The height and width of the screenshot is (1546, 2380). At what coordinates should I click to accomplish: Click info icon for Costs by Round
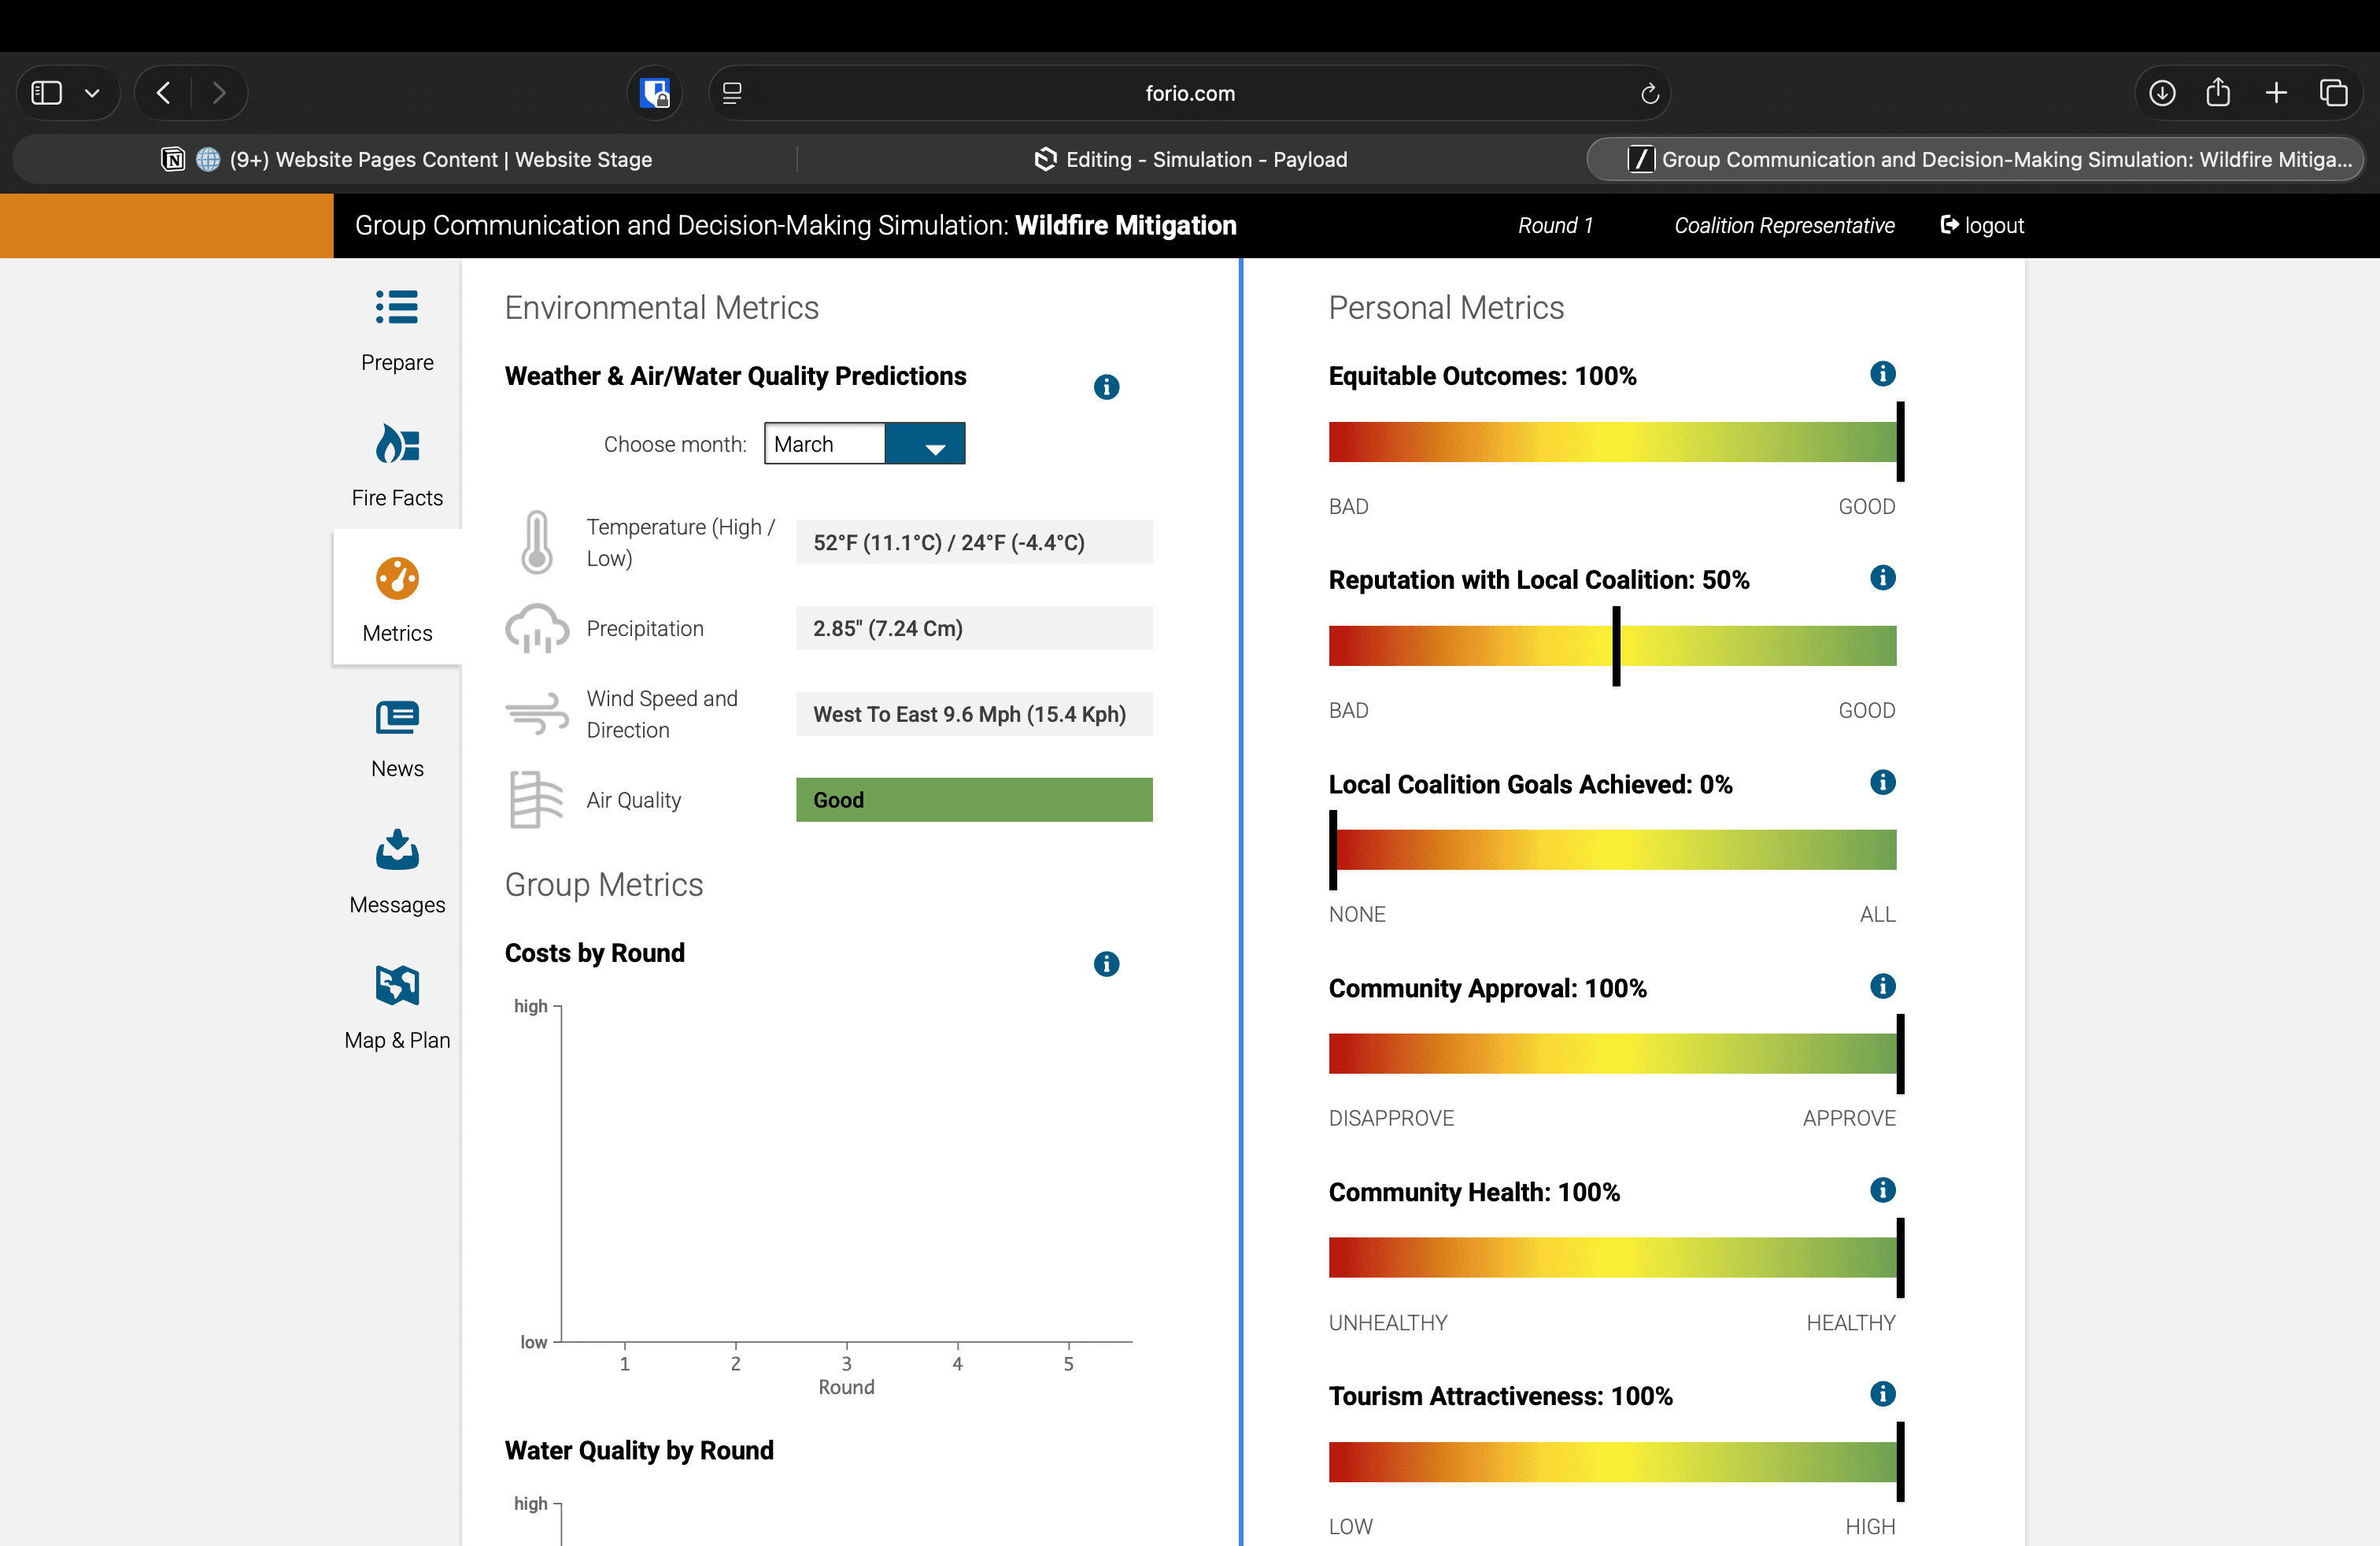coord(1106,964)
